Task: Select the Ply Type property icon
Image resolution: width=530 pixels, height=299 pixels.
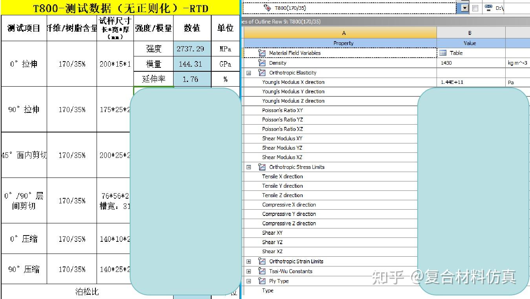Action: (261, 281)
